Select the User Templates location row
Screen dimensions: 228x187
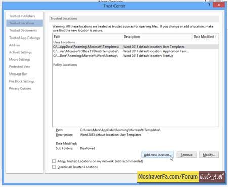pyautogui.click(x=136, y=47)
